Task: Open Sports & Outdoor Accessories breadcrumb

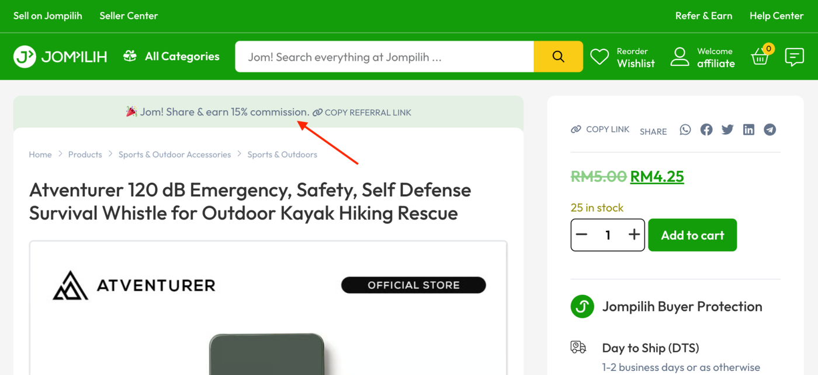Action: coord(175,155)
